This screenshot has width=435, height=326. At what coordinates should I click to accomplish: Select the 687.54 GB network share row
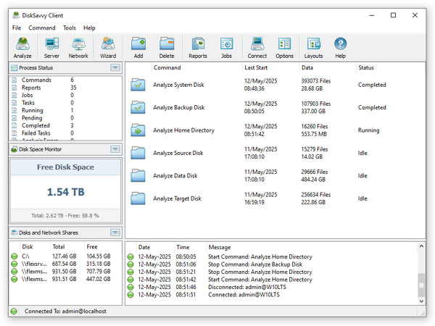(65, 264)
